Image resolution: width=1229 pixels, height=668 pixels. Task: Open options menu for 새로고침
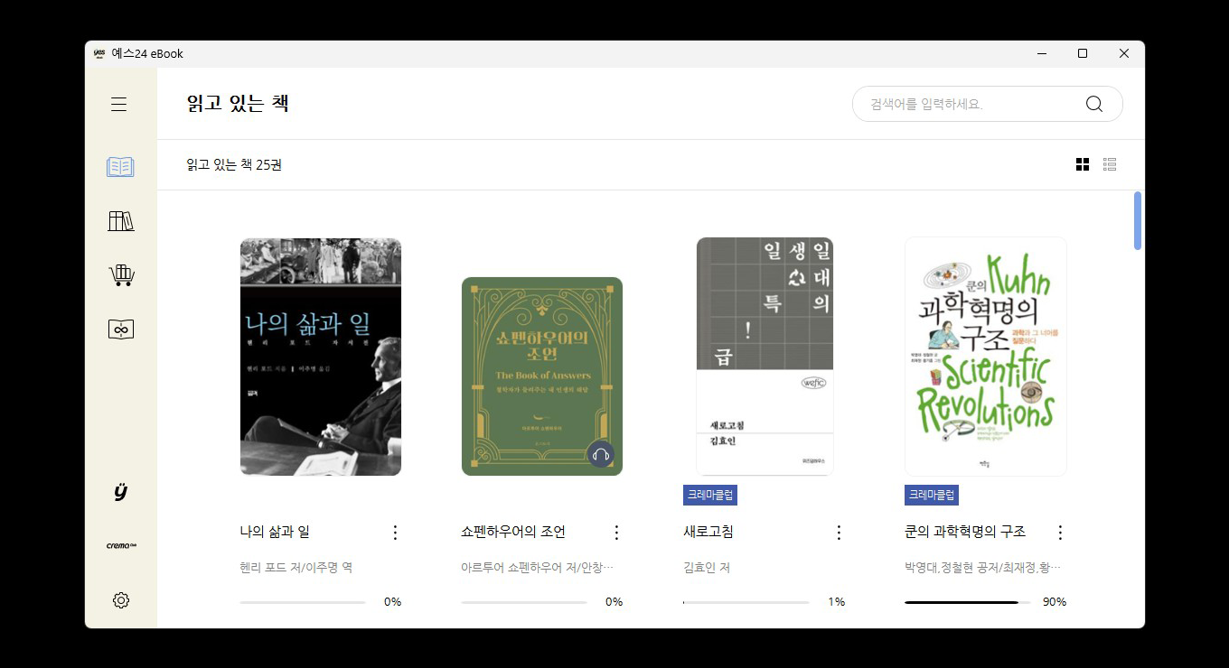click(x=838, y=533)
